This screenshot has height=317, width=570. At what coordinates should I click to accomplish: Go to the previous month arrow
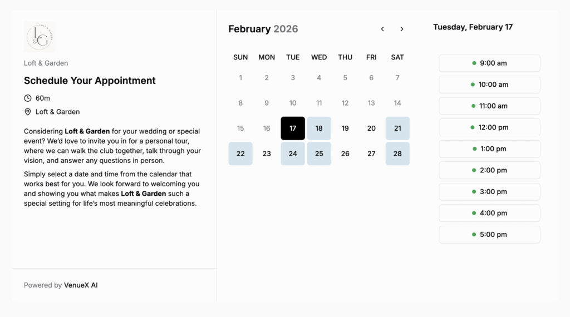(382, 29)
